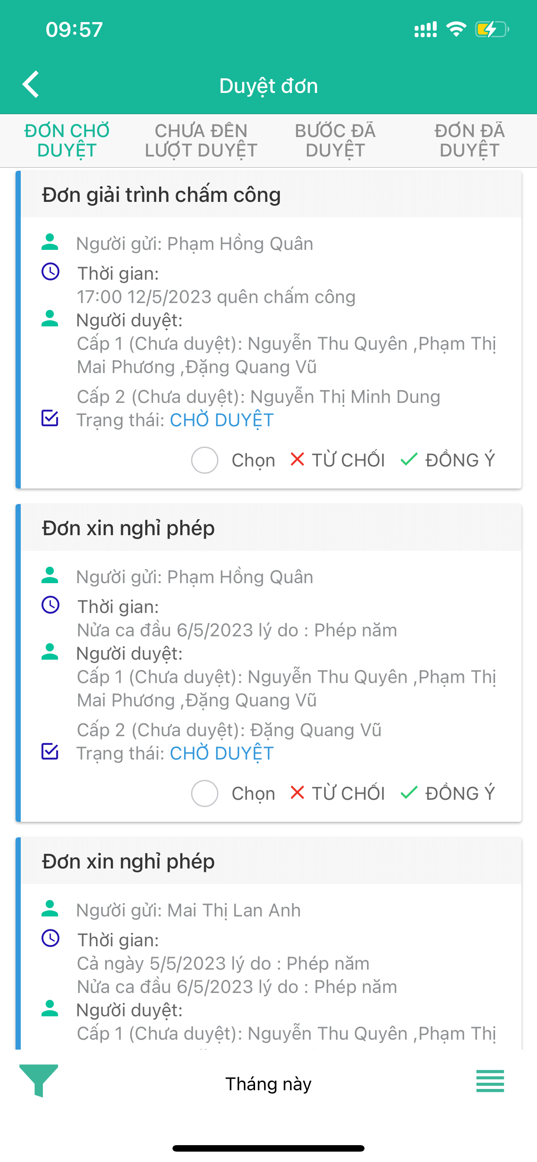The height and width of the screenshot is (1162, 537).
Task: Tap the CHỜ DUYỆT status link in second card
Action: pos(221,753)
